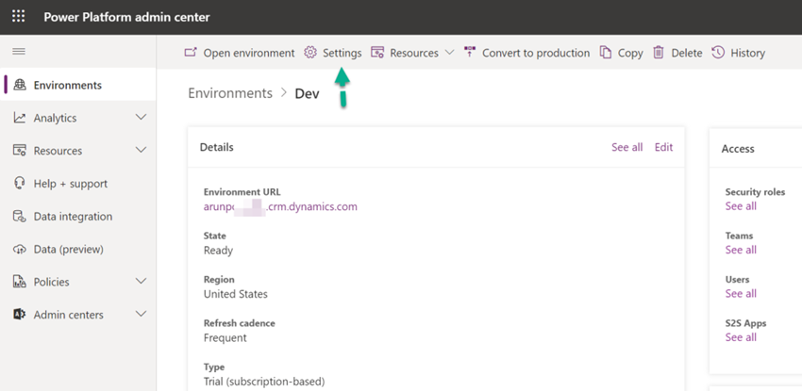Expand the Policies chevron
Image resolution: width=802 pixels, height=391 pixels.
tap(142, 282)
